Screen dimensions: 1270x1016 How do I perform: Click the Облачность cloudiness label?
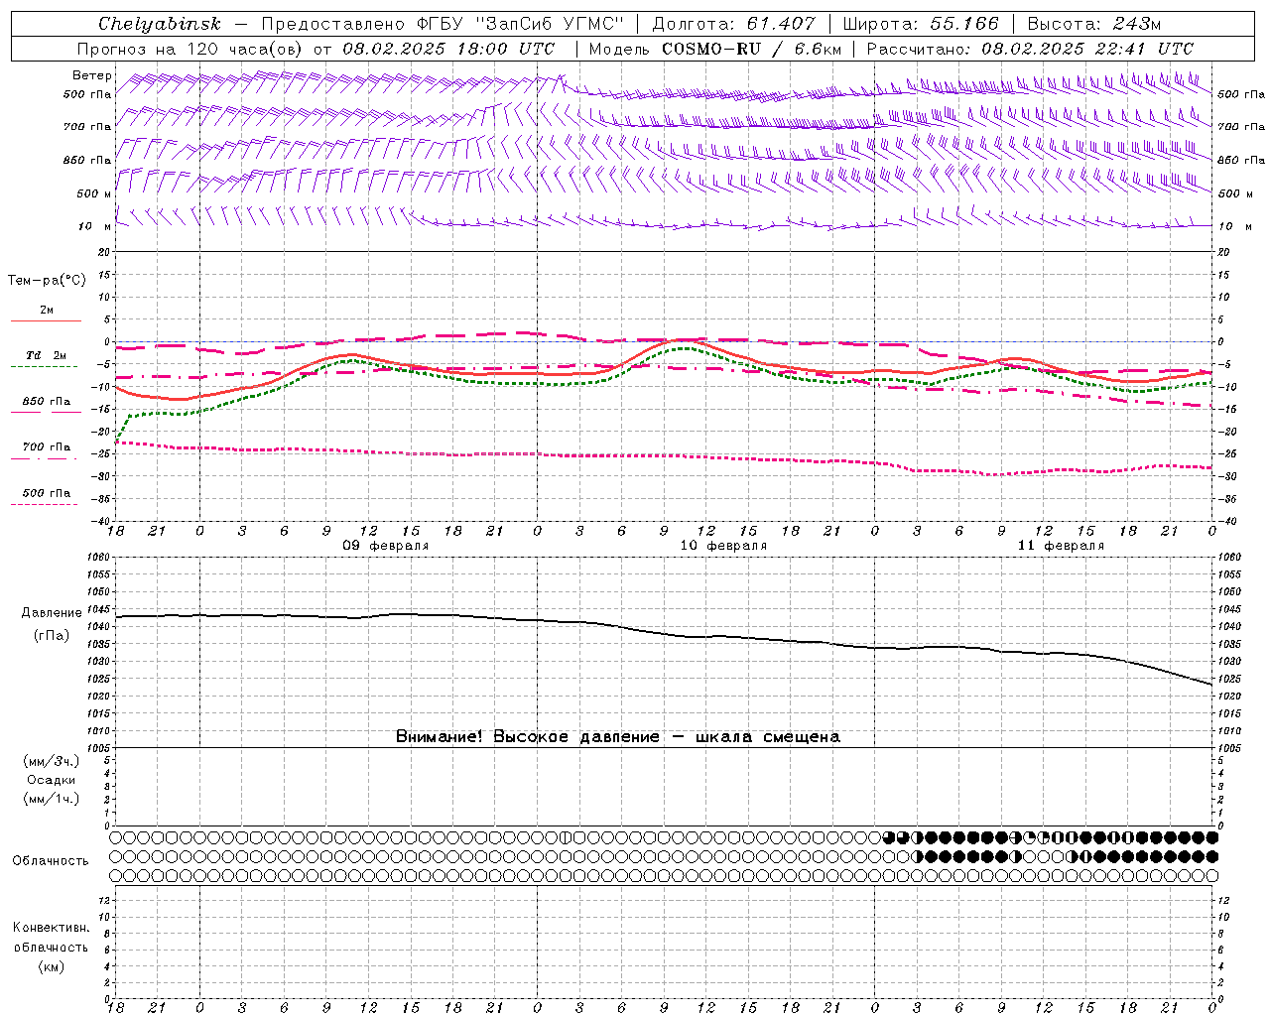tap(51, 860)
